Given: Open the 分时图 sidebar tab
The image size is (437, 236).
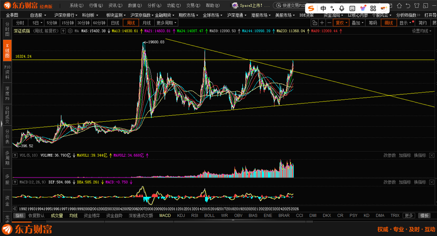Looking at the screenshot, I should 7,29.
